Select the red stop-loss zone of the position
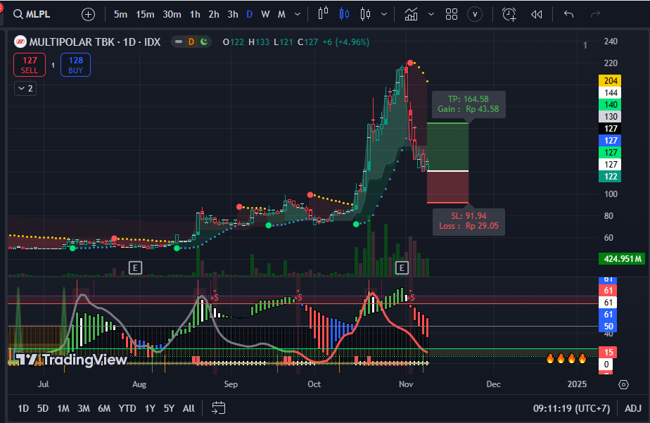 tap(447, 187)
